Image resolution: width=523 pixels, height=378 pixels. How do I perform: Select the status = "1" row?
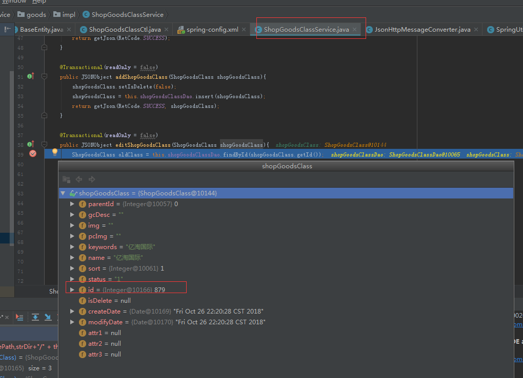click(x=286, y=279)
